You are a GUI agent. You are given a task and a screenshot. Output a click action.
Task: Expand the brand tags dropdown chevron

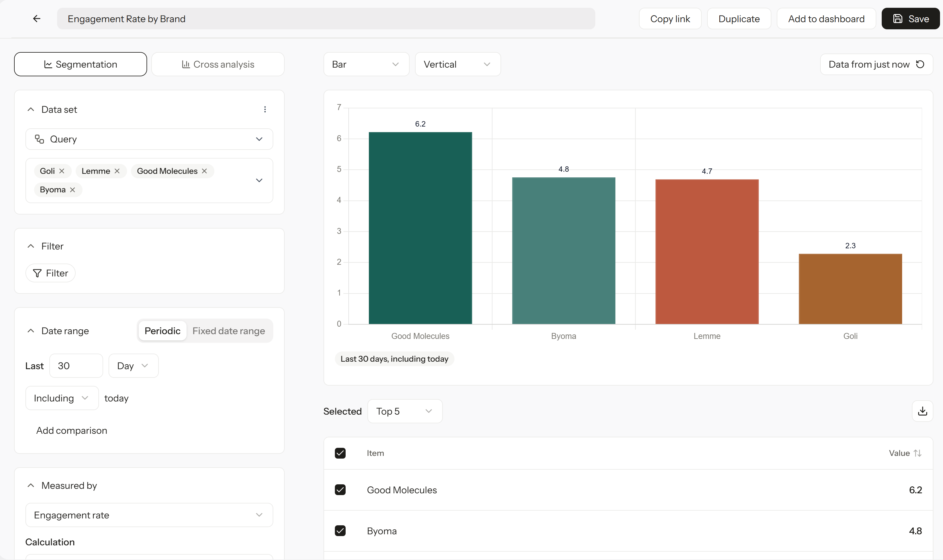(259, 180)
